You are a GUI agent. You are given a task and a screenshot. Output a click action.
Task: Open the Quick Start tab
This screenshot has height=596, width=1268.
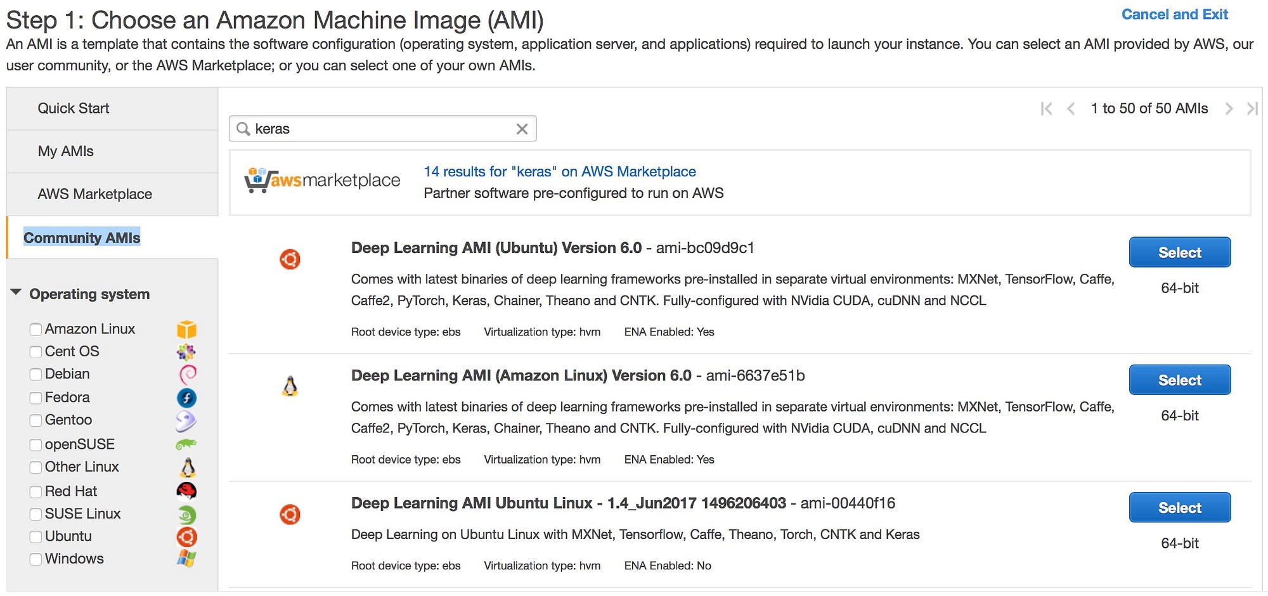tap(74, 108)
